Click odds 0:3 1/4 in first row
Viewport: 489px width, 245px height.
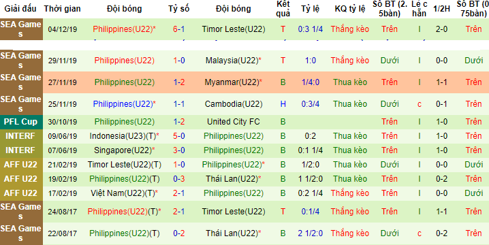pos(311,29)
